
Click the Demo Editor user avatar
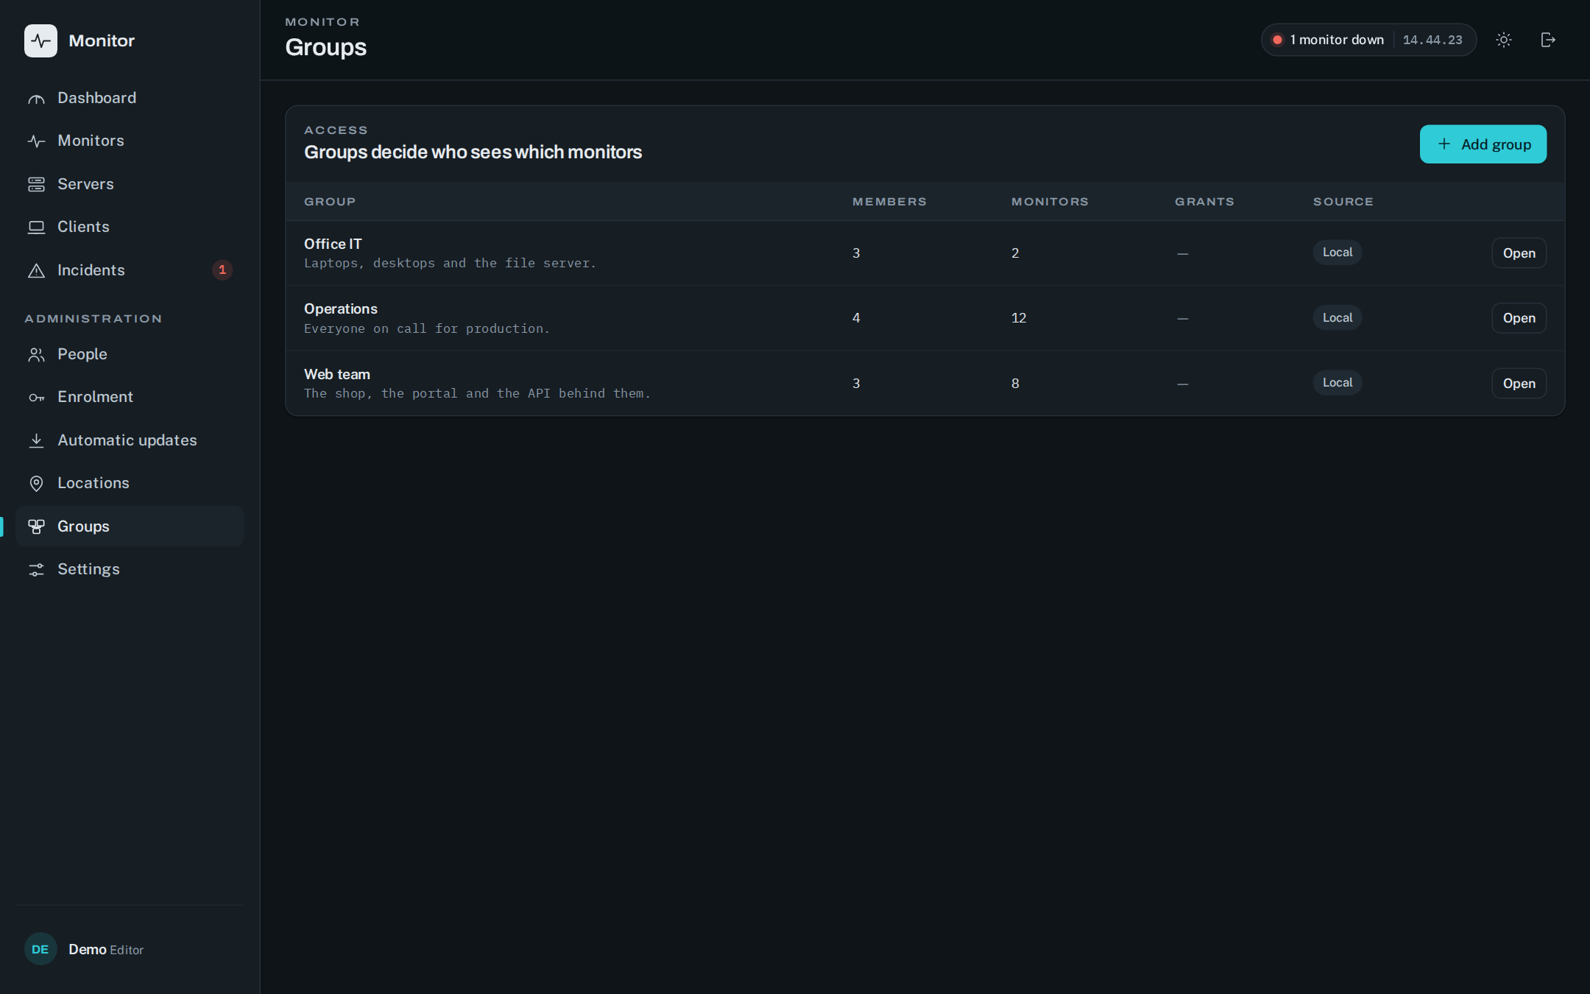tap(40, 949)
